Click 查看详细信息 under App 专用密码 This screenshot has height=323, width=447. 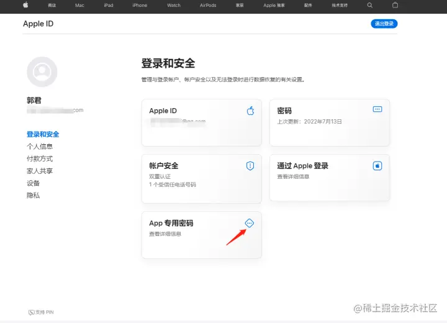(165, 234)
